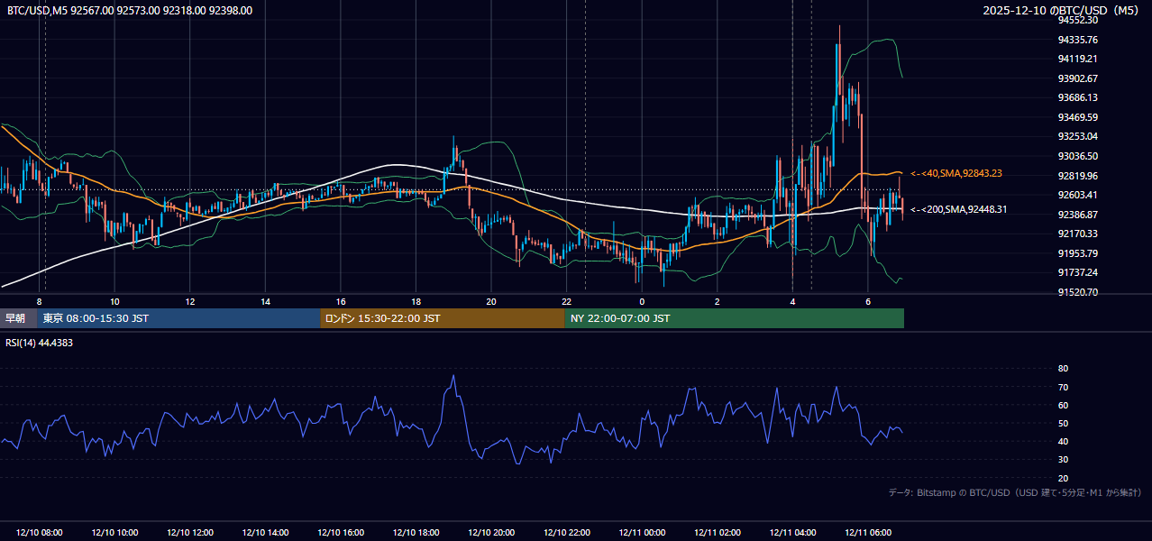Click the 12/10 08:00 time axis label
This screenshot has height=541, width=1152.
(x=40, y=533)
